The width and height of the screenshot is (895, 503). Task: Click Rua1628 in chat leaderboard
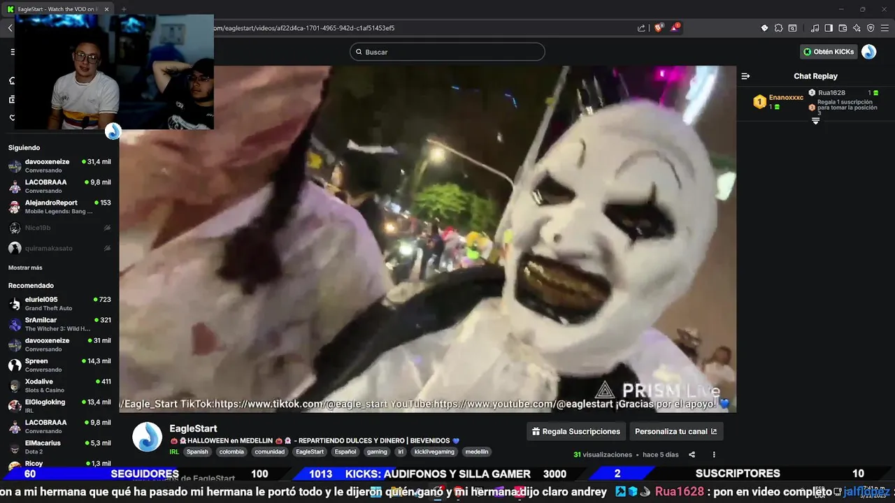click(x=831, y=93)
